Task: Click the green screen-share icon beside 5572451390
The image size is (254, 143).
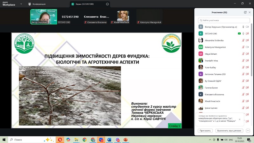Action: click(239, 34)
